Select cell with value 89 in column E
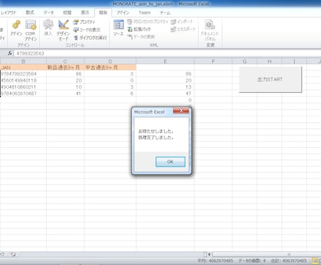Screen dimensions: 321x265 tap(165, 74)
